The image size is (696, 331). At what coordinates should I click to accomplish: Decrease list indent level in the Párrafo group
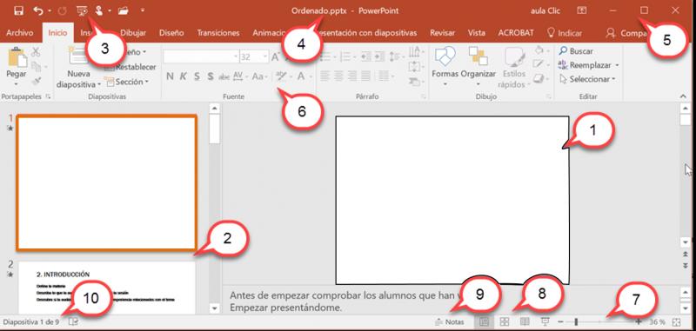click(x=365, y=56)
